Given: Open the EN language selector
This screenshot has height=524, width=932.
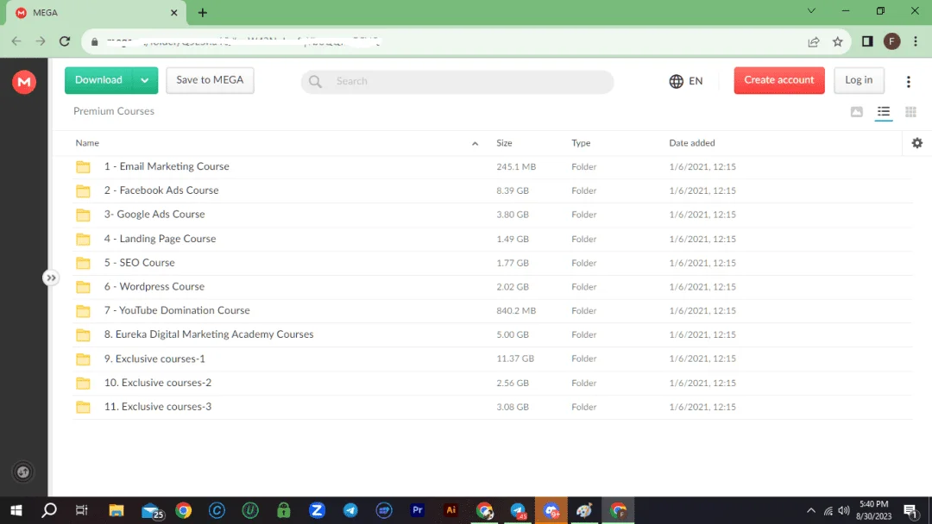Looking at the screenshot, I should 686,81.
